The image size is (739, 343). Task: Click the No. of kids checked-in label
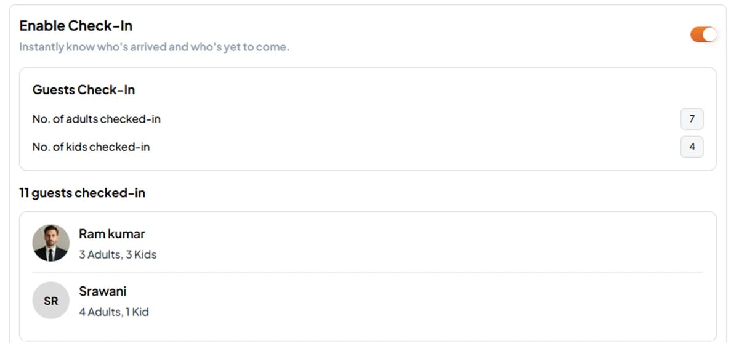91,147
